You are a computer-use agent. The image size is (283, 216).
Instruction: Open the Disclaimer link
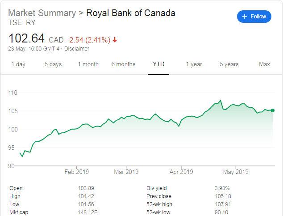pos(77,48)
